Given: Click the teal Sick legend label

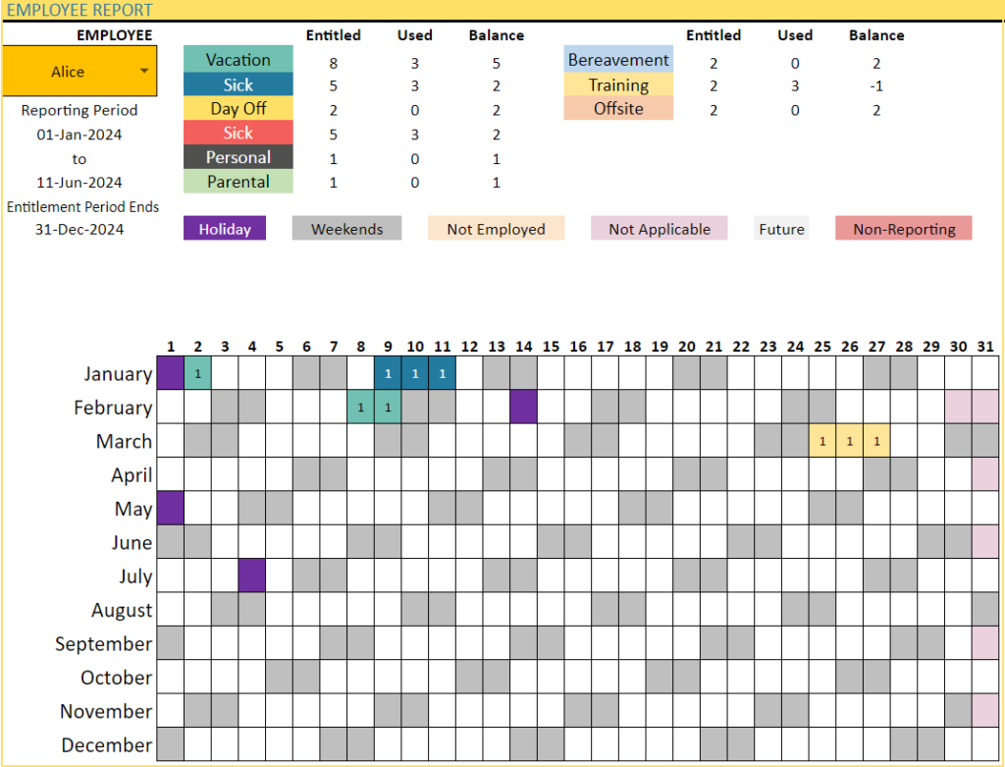Looking at the screenshot, I should 238,84.
